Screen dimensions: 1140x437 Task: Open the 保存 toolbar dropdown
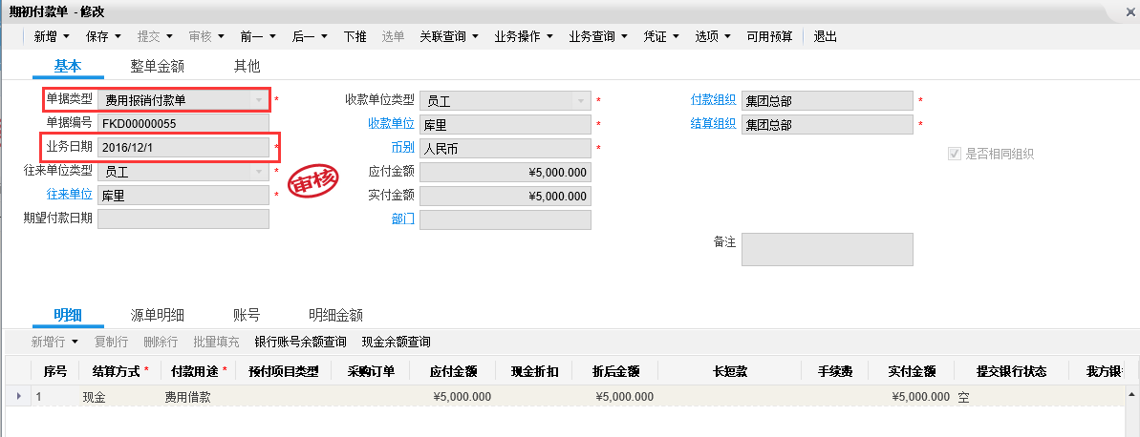[x=103, y=36]
